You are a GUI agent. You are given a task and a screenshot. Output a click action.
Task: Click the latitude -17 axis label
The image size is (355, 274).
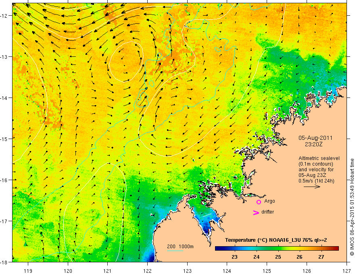(x=4, y=221)
